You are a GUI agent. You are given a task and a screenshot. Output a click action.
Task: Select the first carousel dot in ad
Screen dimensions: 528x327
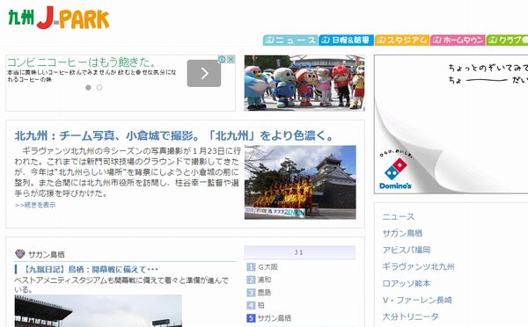coord(88,88)
